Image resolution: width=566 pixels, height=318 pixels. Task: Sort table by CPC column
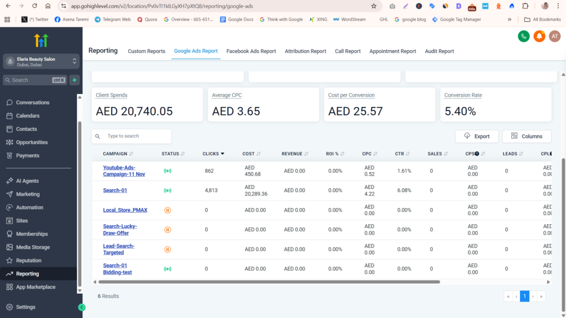click(x=370, y=153)
